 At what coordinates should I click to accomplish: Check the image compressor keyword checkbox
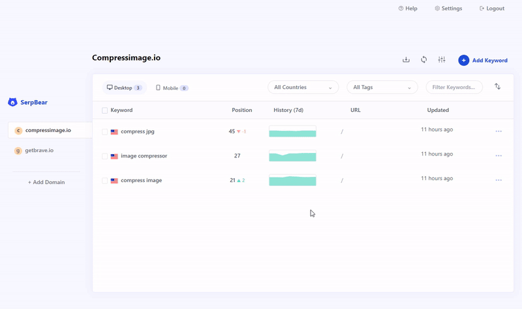(104, 156)
